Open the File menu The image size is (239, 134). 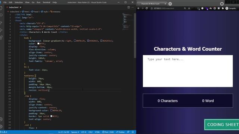coord(5,2)
